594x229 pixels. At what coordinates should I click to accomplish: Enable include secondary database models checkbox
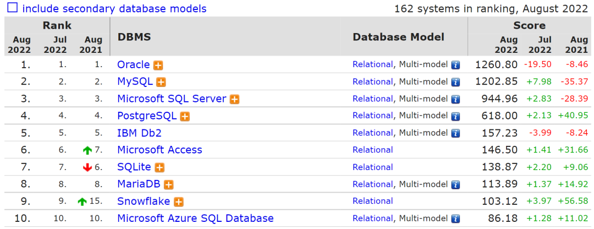point(12,8)
